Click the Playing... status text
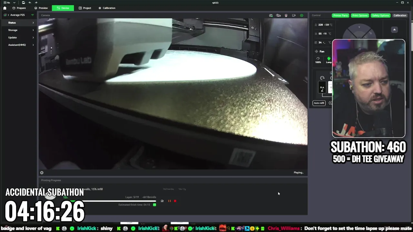 point(298,173)
